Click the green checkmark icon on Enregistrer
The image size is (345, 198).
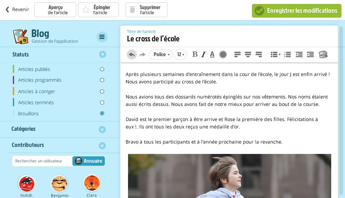(259, 11)
